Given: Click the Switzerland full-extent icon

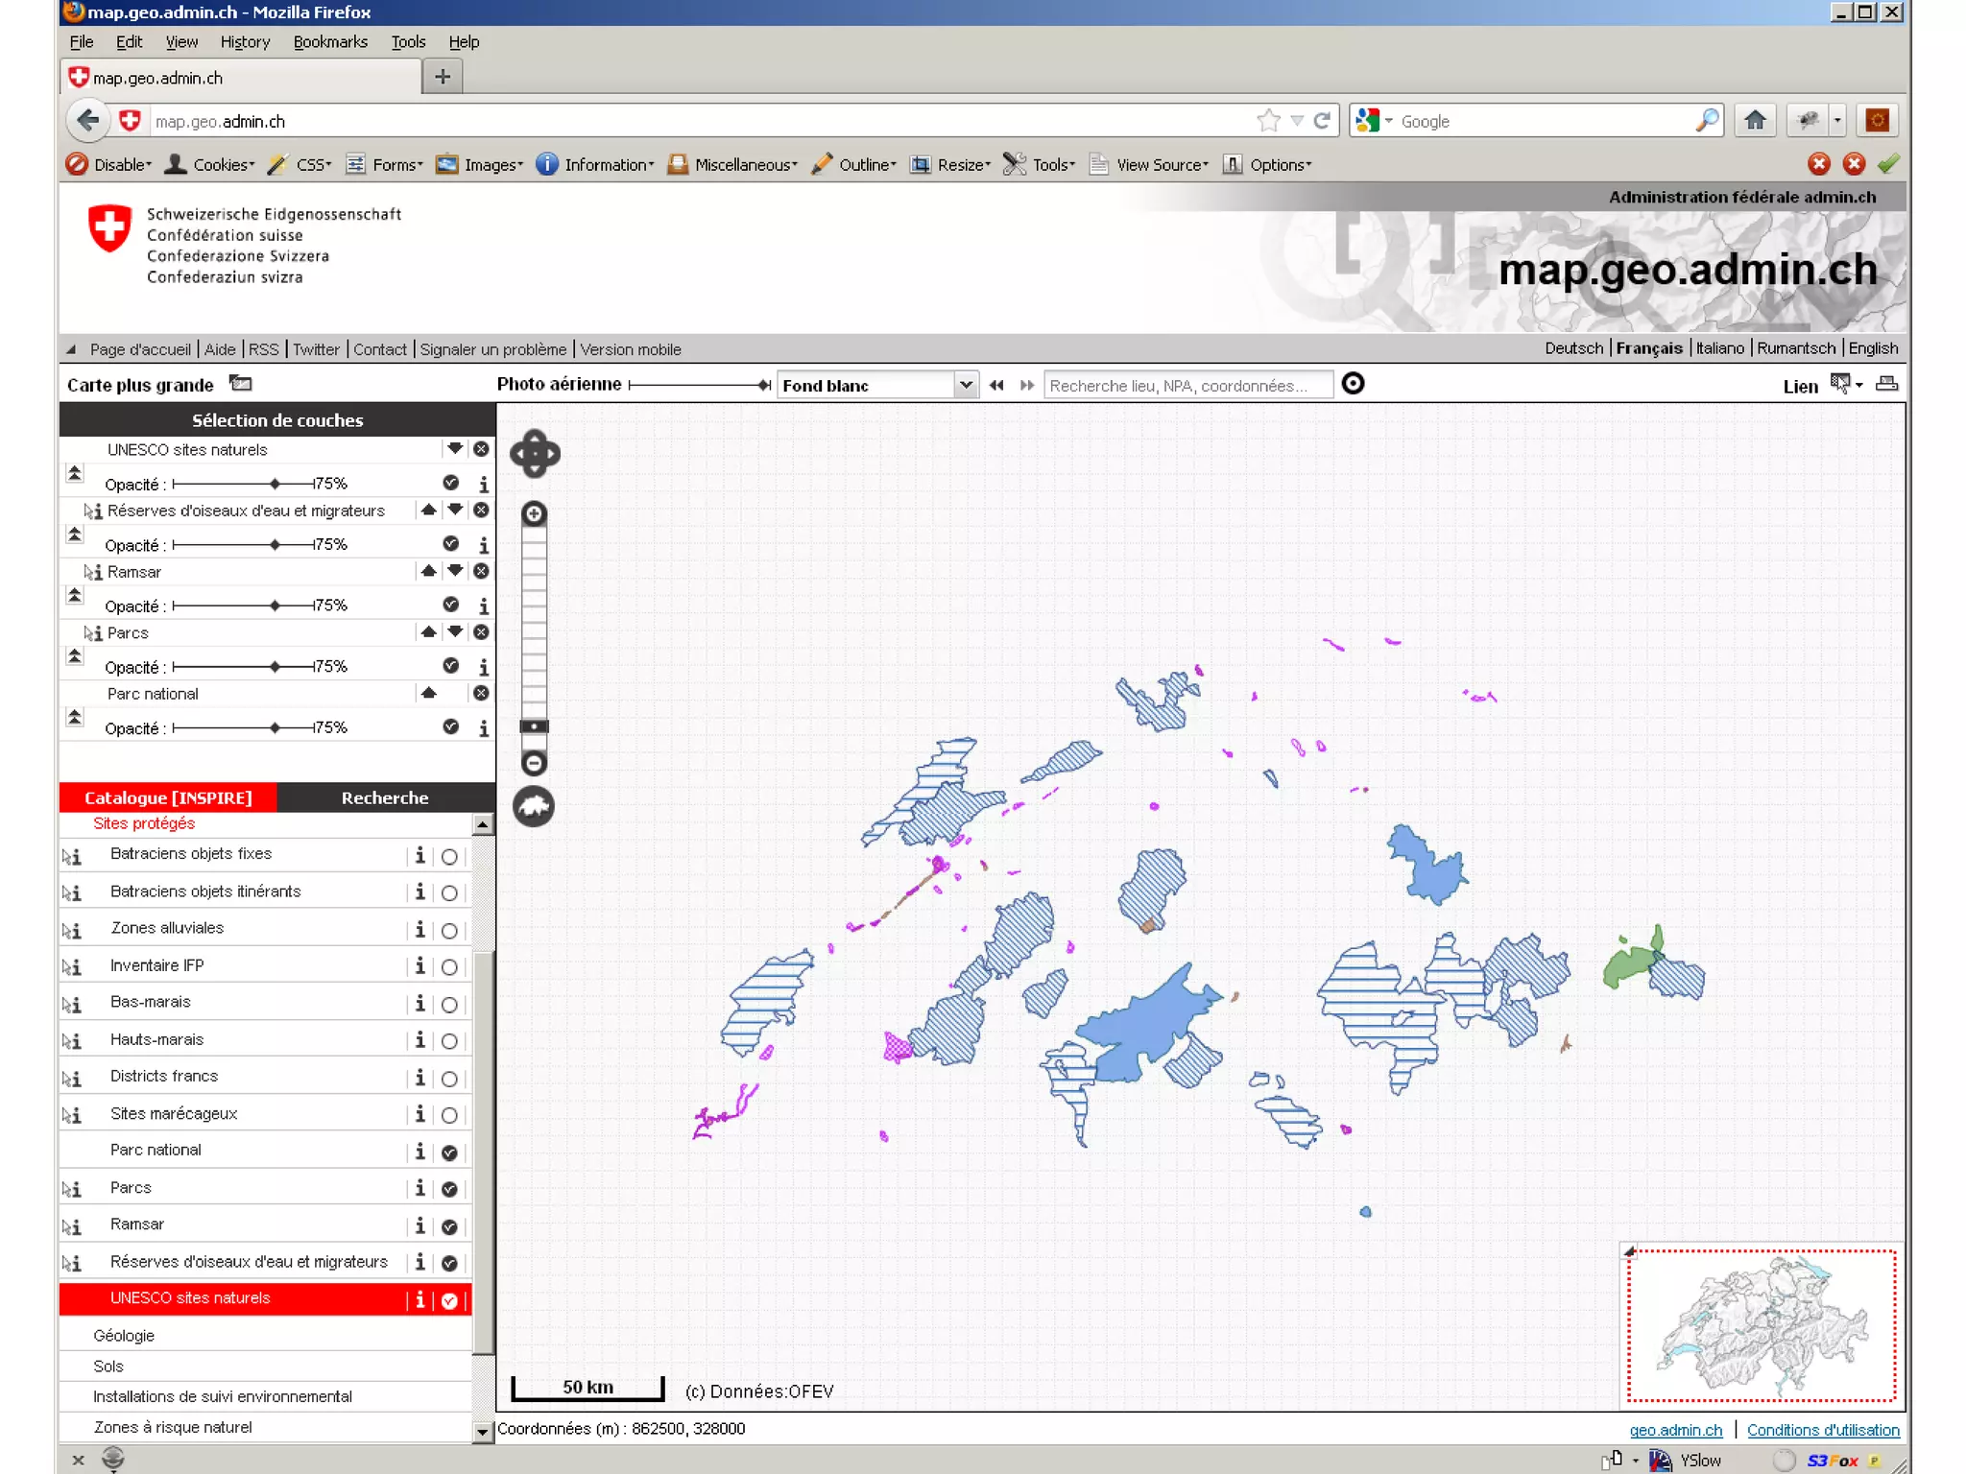Looking at the screenshot, I should click(534, 806).
